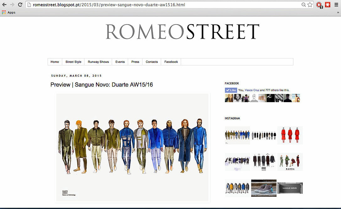341x209 pixels.
Task: Open Instagram thumbnail with purple winter outfits
Action: pyautogui.click(x=237, y=162)
